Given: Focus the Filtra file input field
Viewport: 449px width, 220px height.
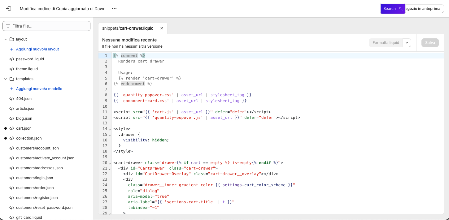Looking at the screenshot, I should click(x=46, y=26).
